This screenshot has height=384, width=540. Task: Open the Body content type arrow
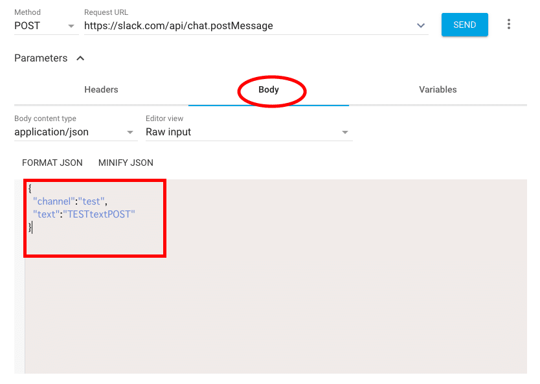pyautogui.click(x=131, y=133)
